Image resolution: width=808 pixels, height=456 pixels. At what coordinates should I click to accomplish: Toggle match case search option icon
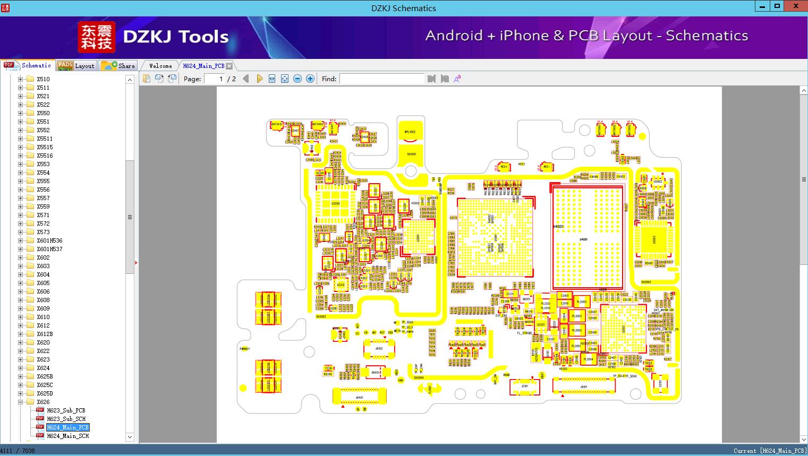tap(457, 79)
